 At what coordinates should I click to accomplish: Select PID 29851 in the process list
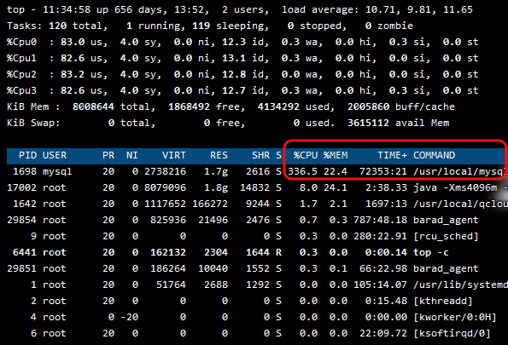[21, 268]
